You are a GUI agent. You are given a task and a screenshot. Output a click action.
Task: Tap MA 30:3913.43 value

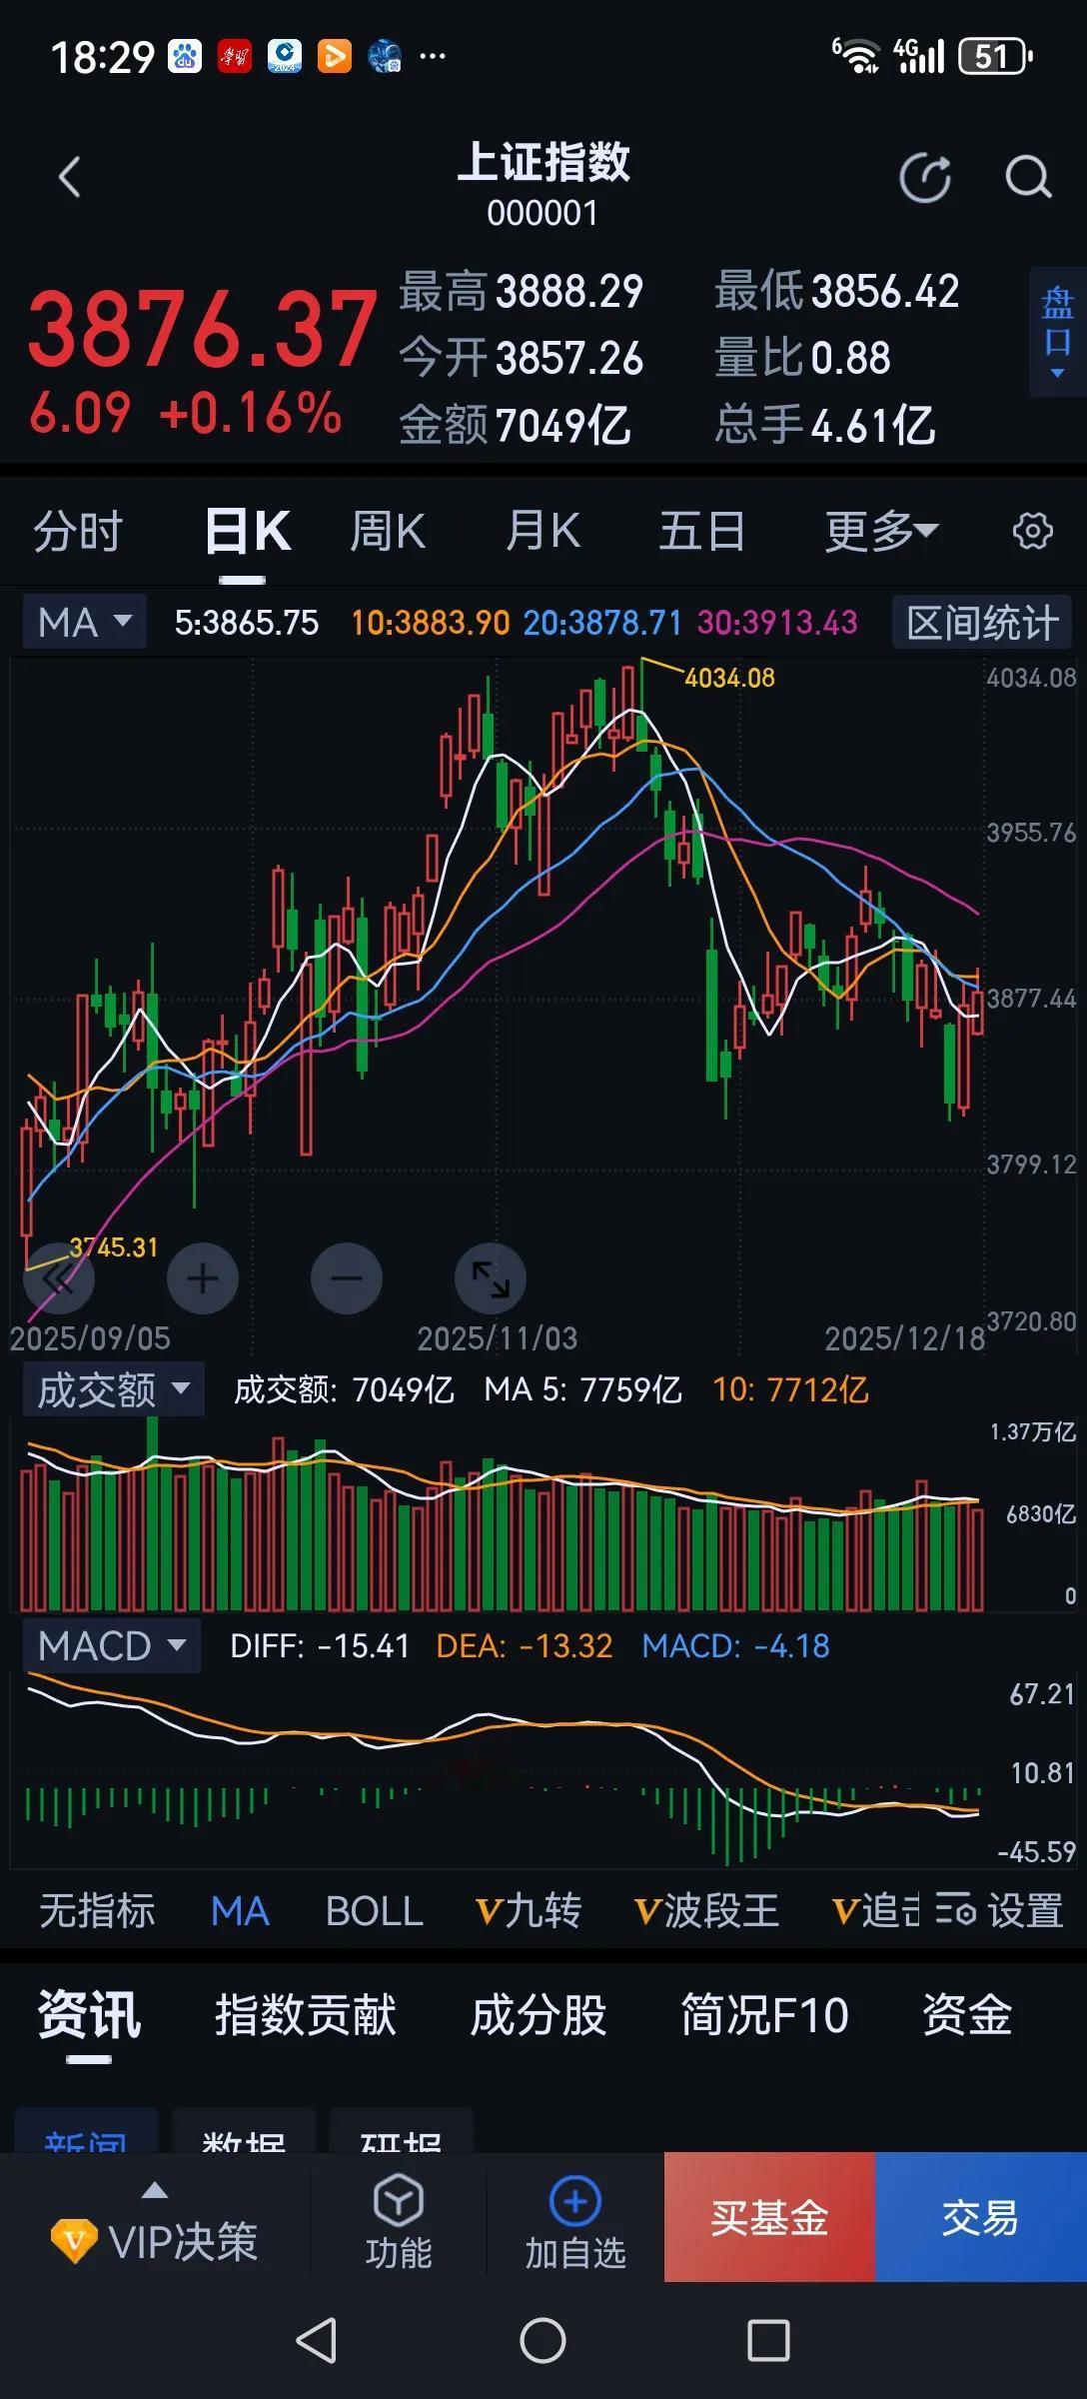(x=777, y=623)
